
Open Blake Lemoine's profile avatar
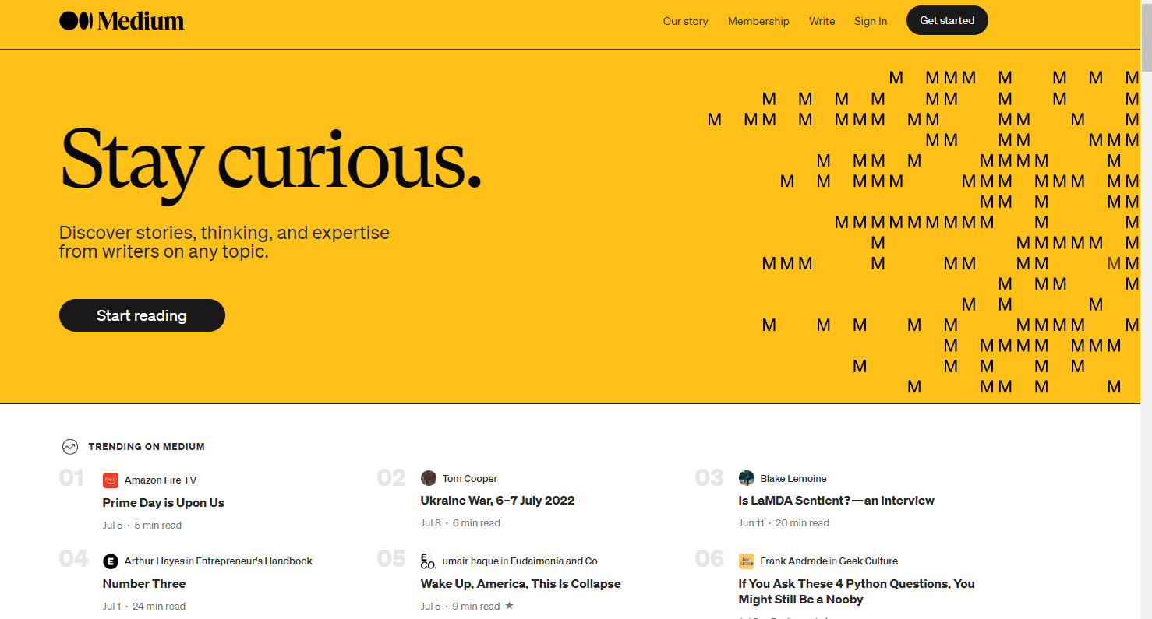point(747,478)
